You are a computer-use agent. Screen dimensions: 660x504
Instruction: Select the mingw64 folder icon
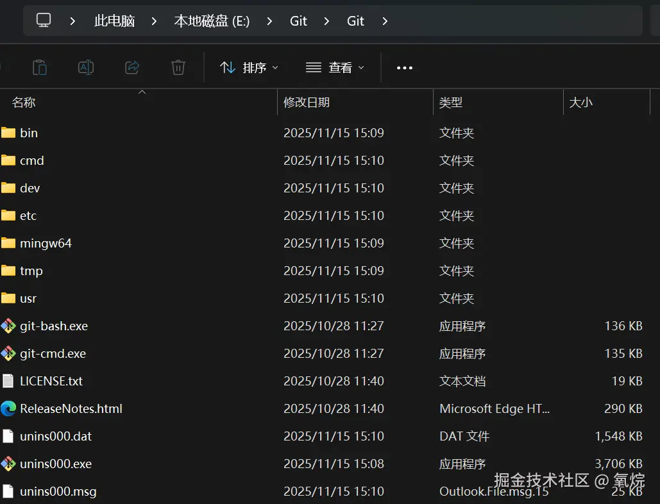click(8, 243)
